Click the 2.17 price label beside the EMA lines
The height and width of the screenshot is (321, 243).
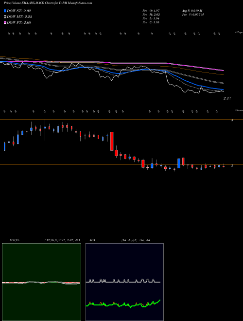(227, 98)
